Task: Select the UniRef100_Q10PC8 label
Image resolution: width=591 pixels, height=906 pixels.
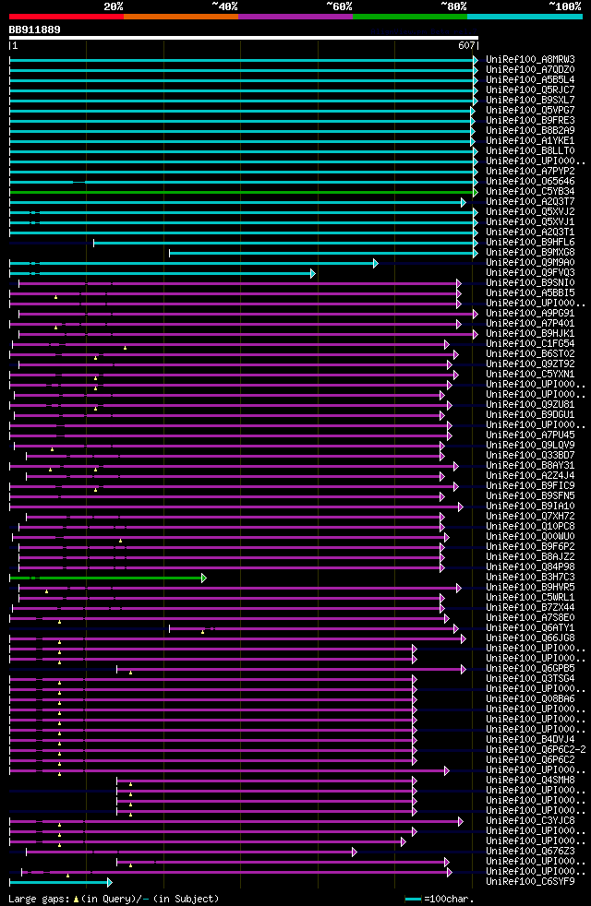Action: coord(530,527)
